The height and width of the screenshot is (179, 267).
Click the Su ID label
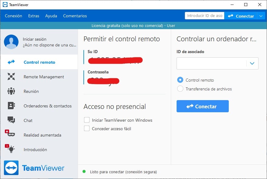93,52
